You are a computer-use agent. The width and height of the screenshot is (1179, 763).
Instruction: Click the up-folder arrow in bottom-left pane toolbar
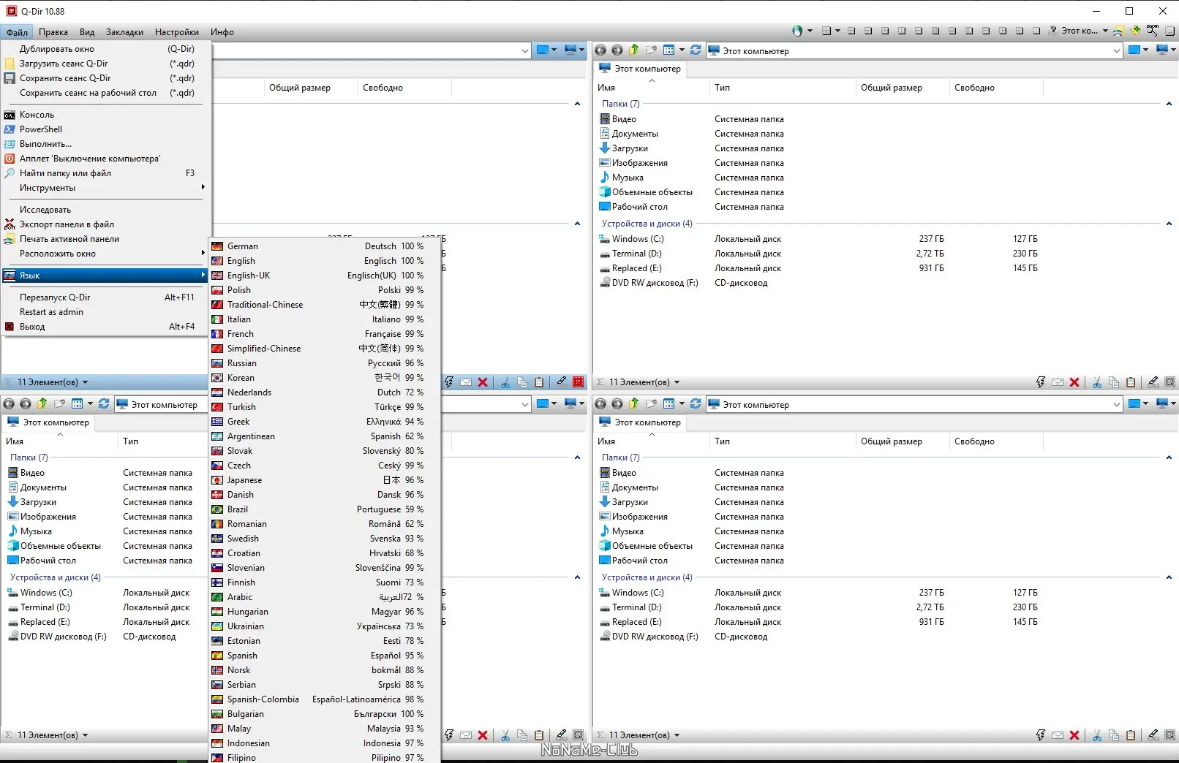coord(42,404)
